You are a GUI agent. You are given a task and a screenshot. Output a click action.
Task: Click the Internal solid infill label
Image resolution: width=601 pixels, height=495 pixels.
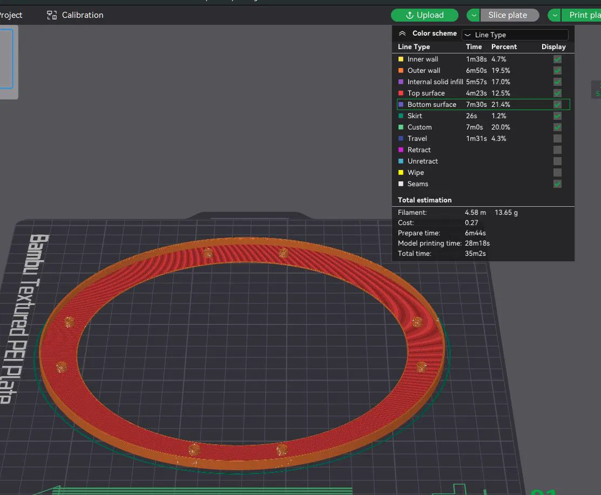point(435,82)
